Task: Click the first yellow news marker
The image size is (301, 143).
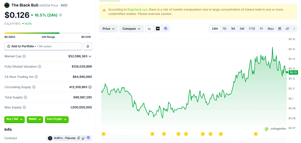Action: coord(103,134)
